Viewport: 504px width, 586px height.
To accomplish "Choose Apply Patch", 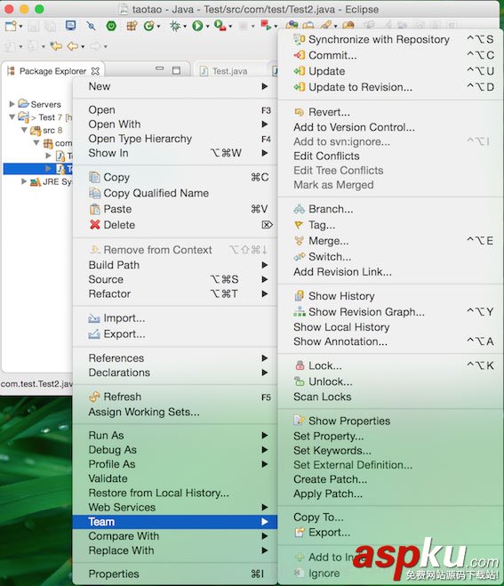I will [x=390, y=494].
